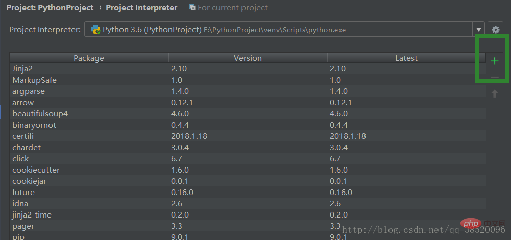511x240 pixels.
Task: Click the 'For current project' copy icon
Action: click(192, 8)
